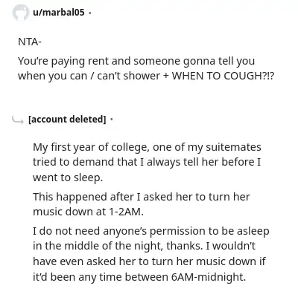Click the "6AM-midnight." text at the end
The height and width of the screenshot is (303, 298).
(209, 277)
